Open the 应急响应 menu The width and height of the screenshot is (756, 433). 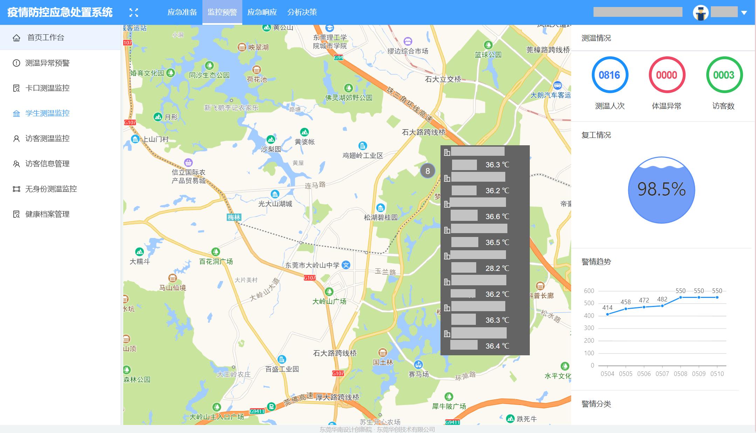click(x=262, y=12)
